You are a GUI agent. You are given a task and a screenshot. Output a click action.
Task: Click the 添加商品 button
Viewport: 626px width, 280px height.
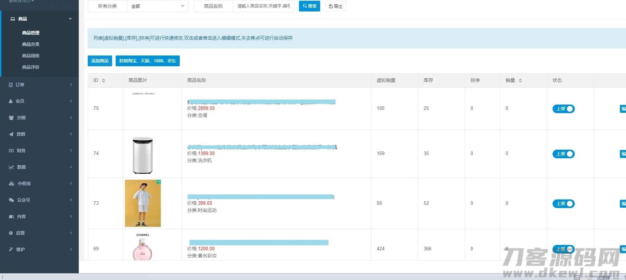pos(100,61)
